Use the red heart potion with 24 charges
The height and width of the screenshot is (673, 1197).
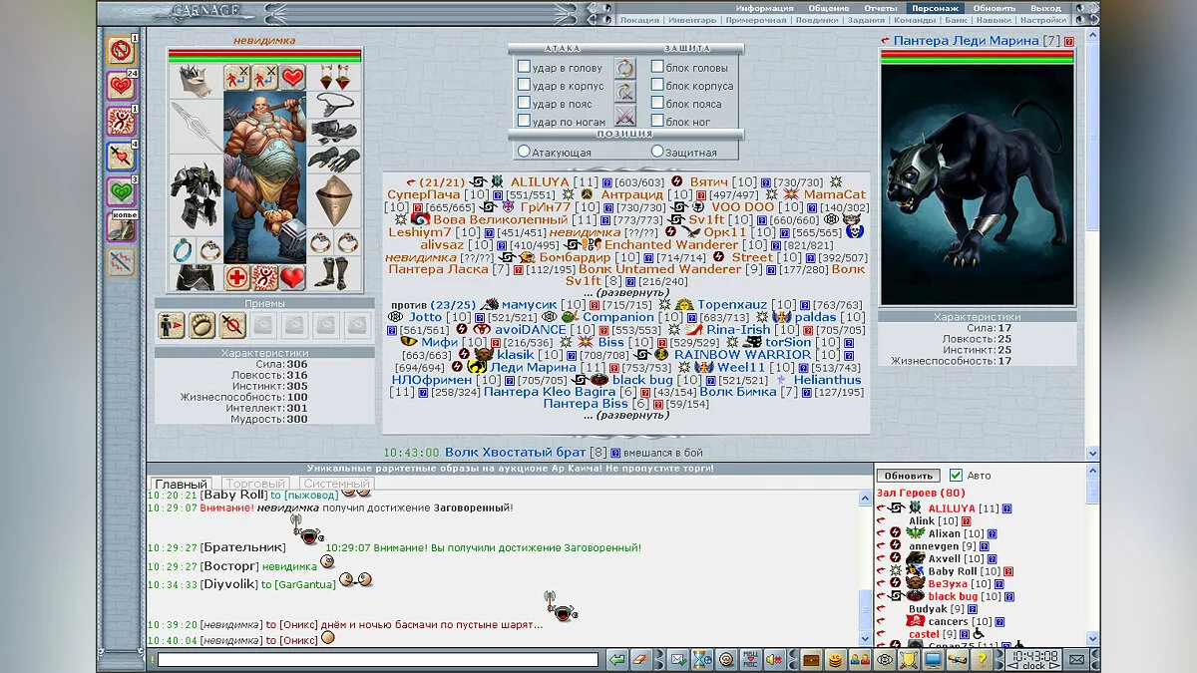pyautogui.click(x=121, y=85)
